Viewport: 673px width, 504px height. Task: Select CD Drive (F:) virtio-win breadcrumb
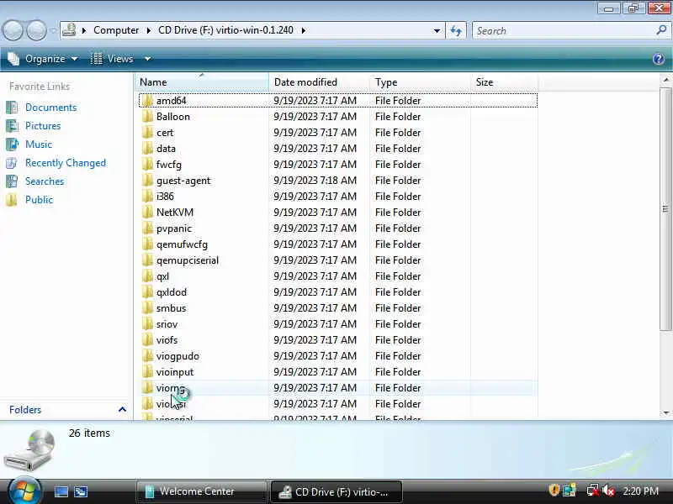tap(225, 30)
